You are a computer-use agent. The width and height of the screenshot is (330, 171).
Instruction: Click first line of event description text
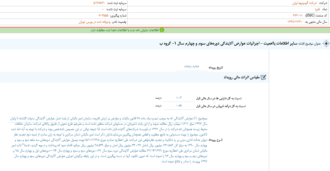click(x=108, y=118)
